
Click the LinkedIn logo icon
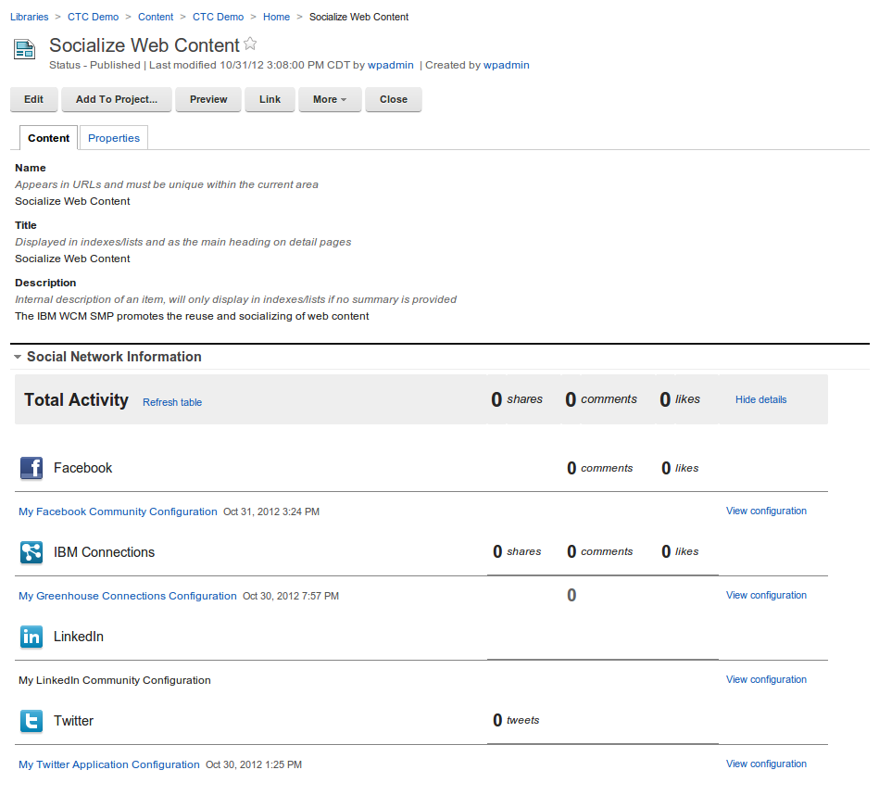pyautogui.click(x=31, y=637)
